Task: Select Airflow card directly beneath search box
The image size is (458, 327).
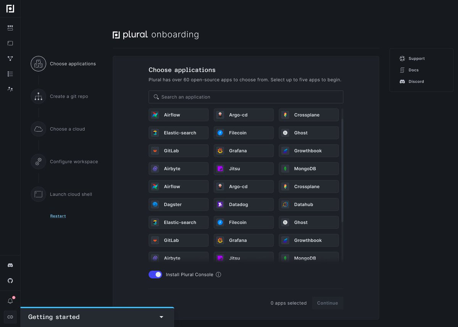Action: pos(179,115)
